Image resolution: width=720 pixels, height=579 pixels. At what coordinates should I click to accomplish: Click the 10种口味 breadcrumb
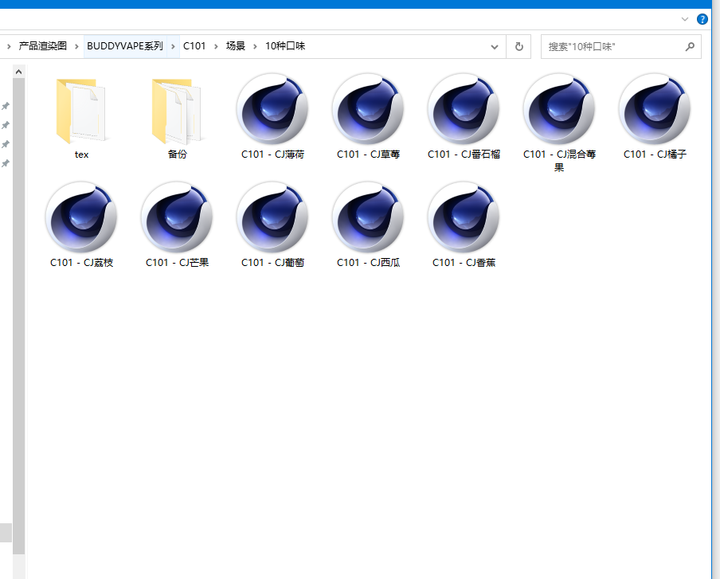pyautogui.click(x=285, y=46)
